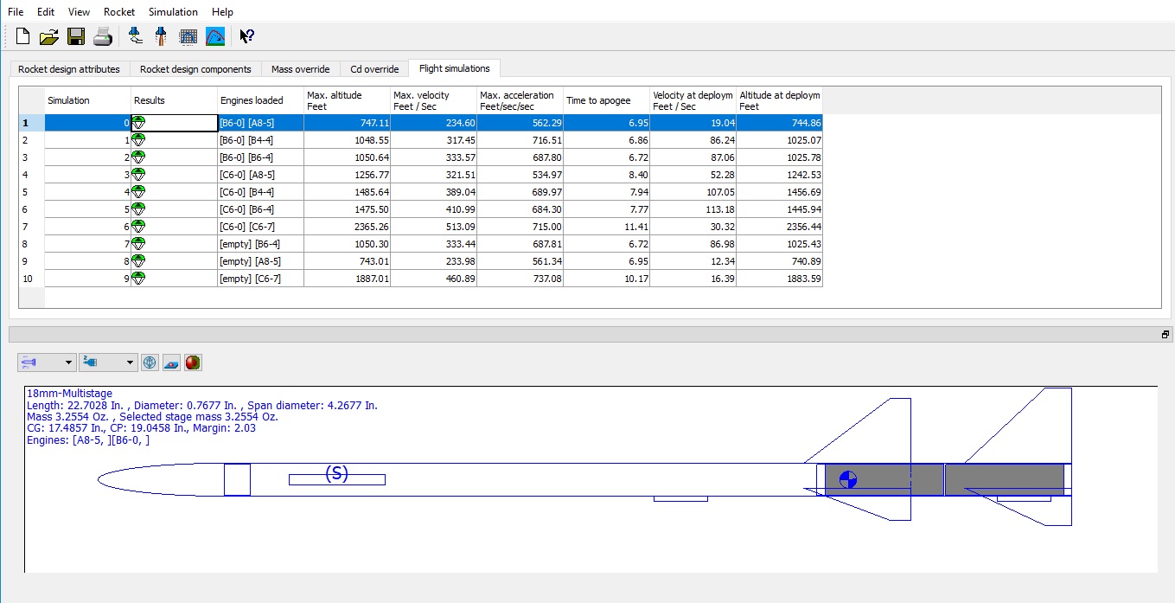Image resolution: width=1175 pixels, height=603 pixels.
Task: Click velocity at deployment value 113.18
Action: point(693,209)
